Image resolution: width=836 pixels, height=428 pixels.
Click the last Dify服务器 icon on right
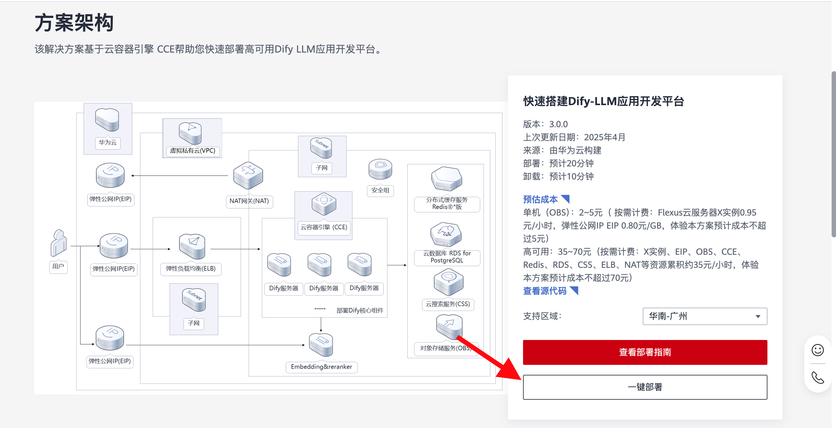[x=360, y=265]
